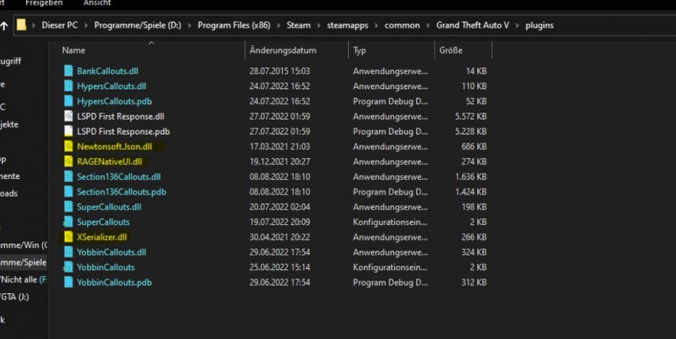Screen dimensions: 676x339
Task: Select the file name YobbinCallouts.dll
Action: [x=112, y=252]
